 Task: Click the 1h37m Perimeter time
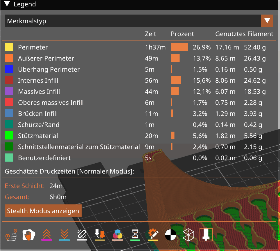[x=155, y=47]
